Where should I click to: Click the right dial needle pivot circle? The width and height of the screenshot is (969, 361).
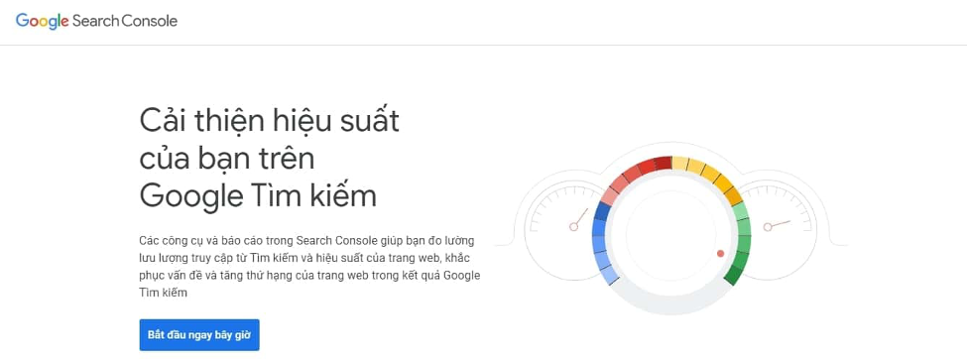(x=768, y=227)
